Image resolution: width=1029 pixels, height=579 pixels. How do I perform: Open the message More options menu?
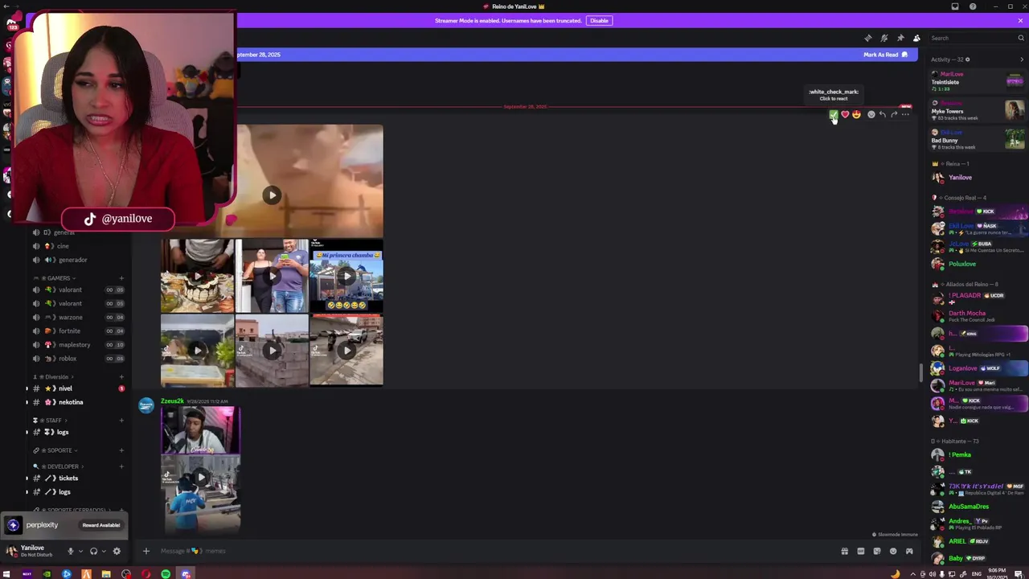pyautogui.click(x=905, y=114)
